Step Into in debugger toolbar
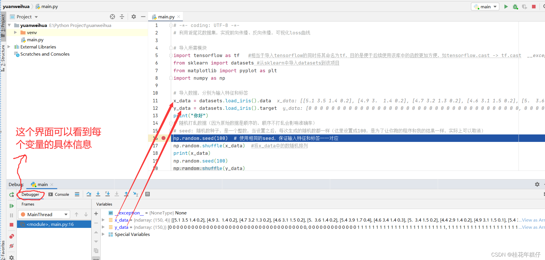The width and height of the screenshot is (545, 260). coord(98,194)
